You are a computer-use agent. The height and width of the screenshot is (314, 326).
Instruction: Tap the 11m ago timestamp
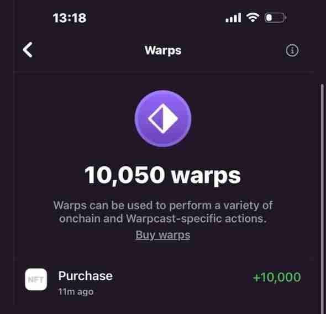pyautogui.click(x=76, y=292)
